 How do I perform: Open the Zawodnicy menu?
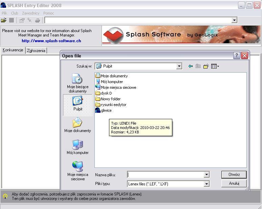click(31, 13)
